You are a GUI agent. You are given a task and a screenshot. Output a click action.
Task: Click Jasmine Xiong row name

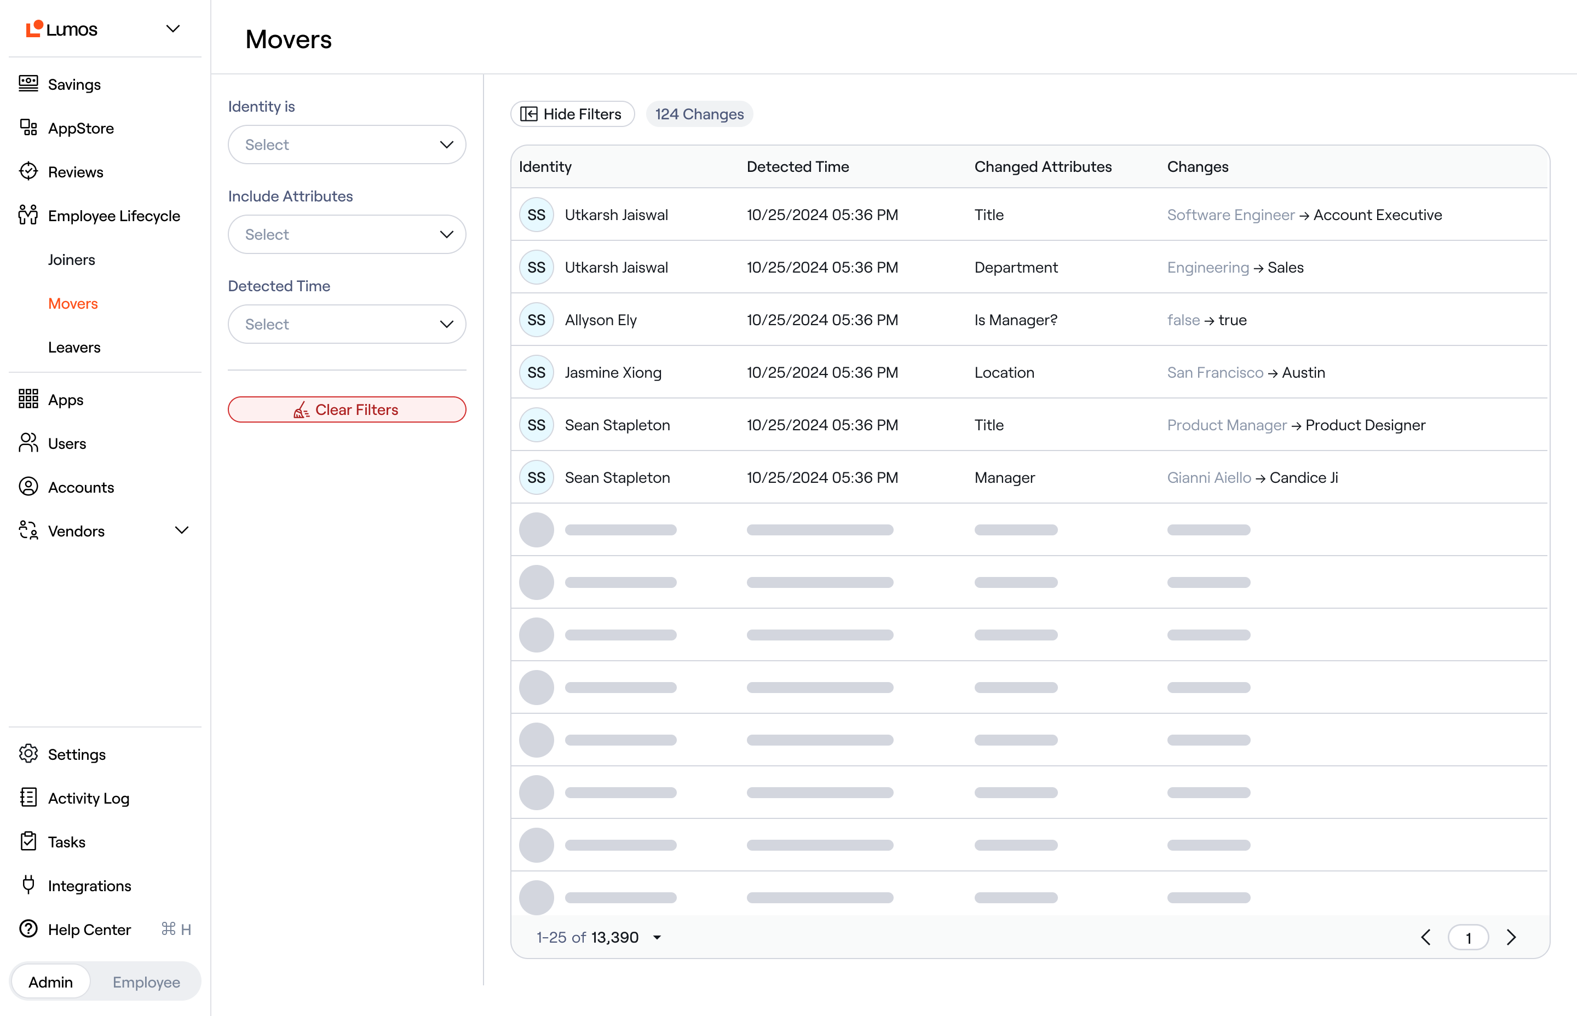[x=613, y=373]
